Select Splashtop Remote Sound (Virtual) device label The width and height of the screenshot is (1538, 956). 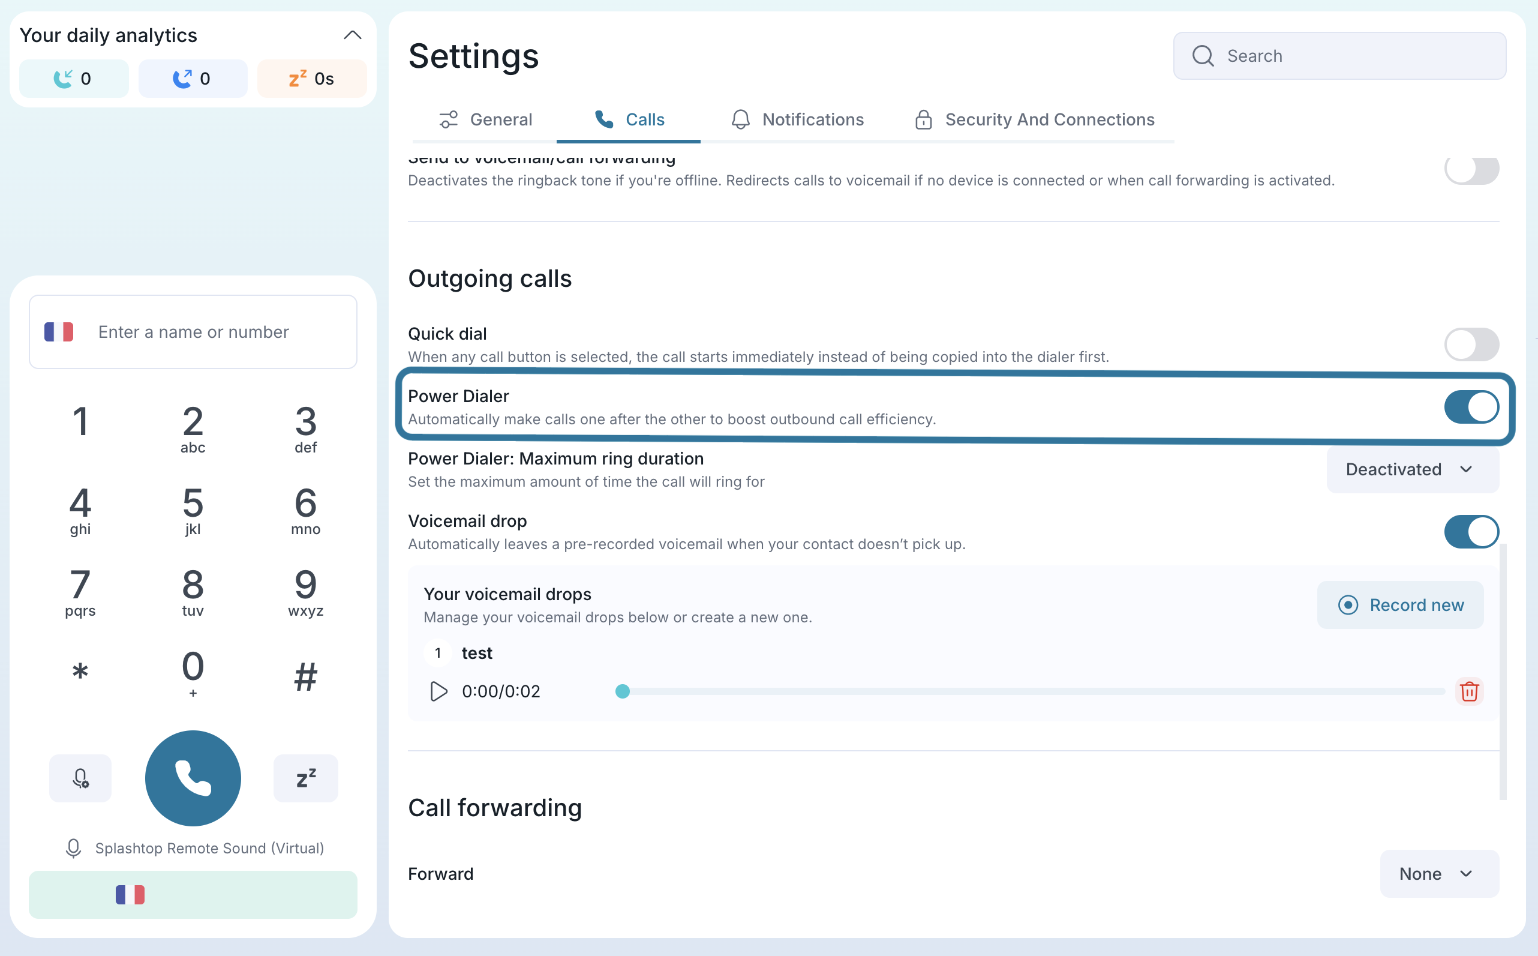pos(210,848)
